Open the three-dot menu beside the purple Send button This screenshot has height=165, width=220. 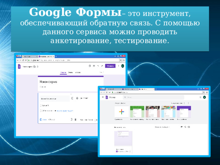pyautogui.click(x=119, y=66)
